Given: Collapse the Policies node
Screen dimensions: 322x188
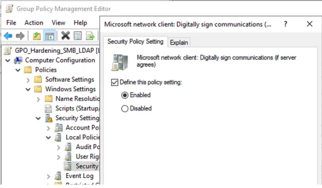Looking at the screenshot, I should [x=18, y=70].
